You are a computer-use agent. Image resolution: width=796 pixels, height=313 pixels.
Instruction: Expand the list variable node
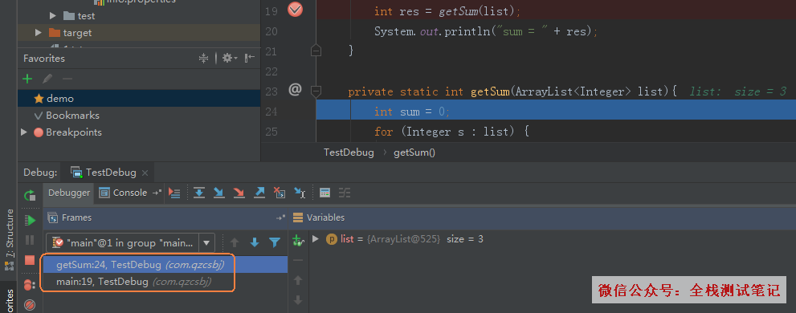316,239
